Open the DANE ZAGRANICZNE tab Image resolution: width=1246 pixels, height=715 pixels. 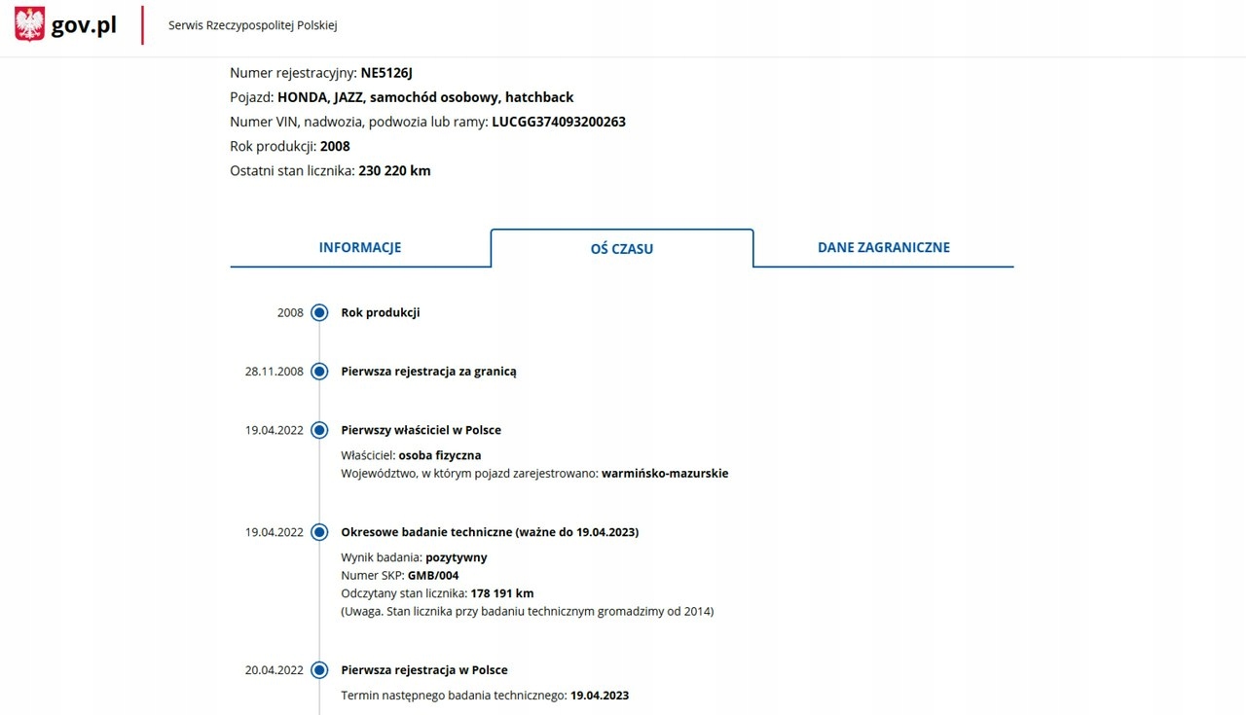tap(884, 247)
